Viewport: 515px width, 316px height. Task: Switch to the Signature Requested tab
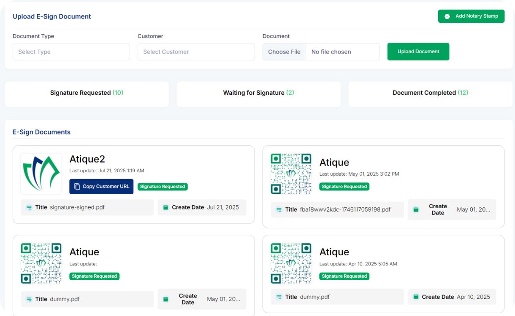click(x=87, y=93)
